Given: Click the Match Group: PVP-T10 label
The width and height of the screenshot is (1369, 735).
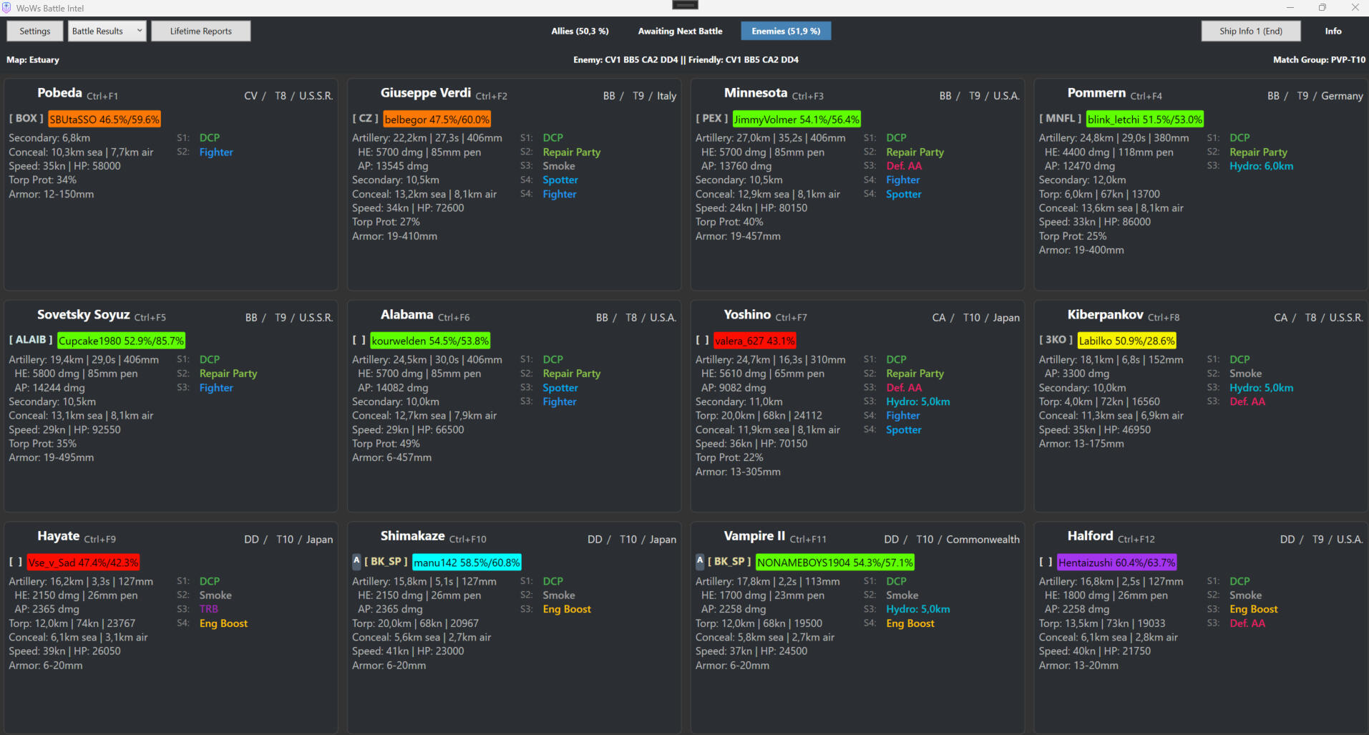Looking at the screenshot, I should coord(1319,60).
